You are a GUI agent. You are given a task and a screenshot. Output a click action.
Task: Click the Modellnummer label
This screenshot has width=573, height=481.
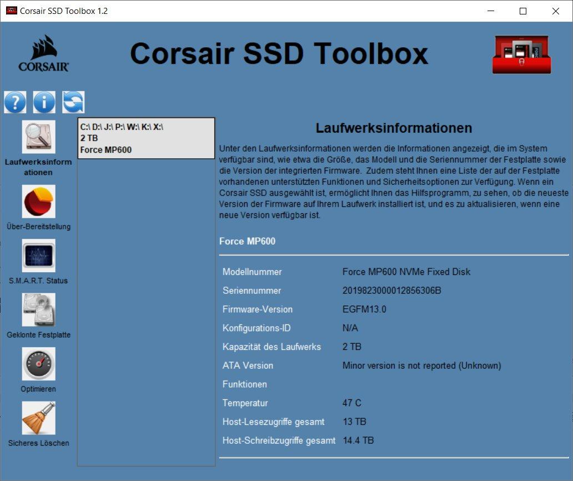coord(252,272)
